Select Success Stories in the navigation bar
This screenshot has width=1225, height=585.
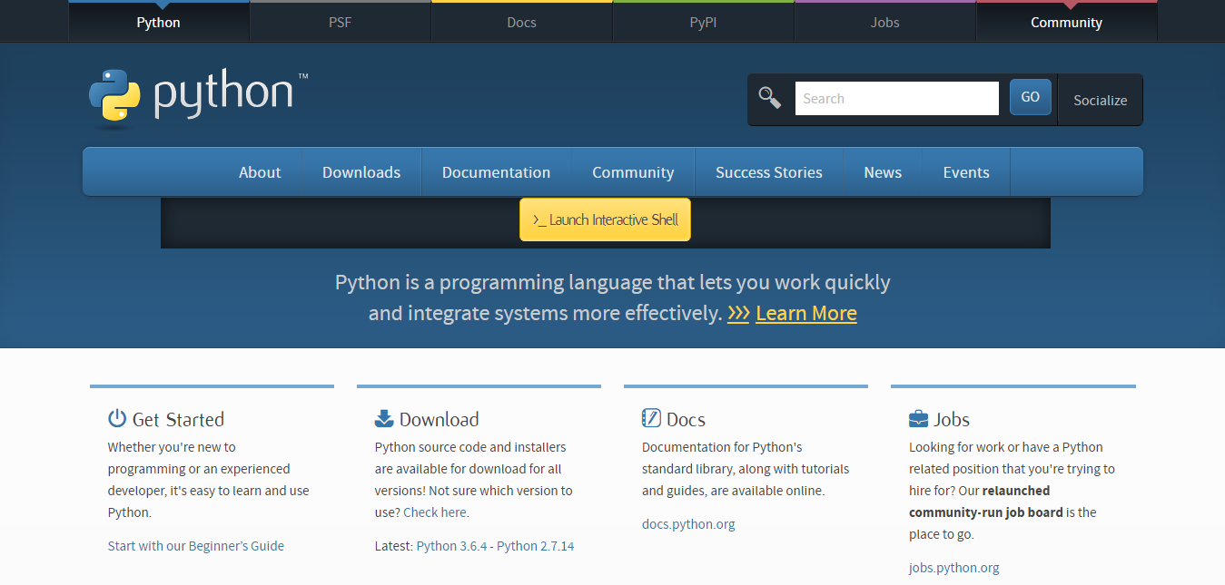768,171
